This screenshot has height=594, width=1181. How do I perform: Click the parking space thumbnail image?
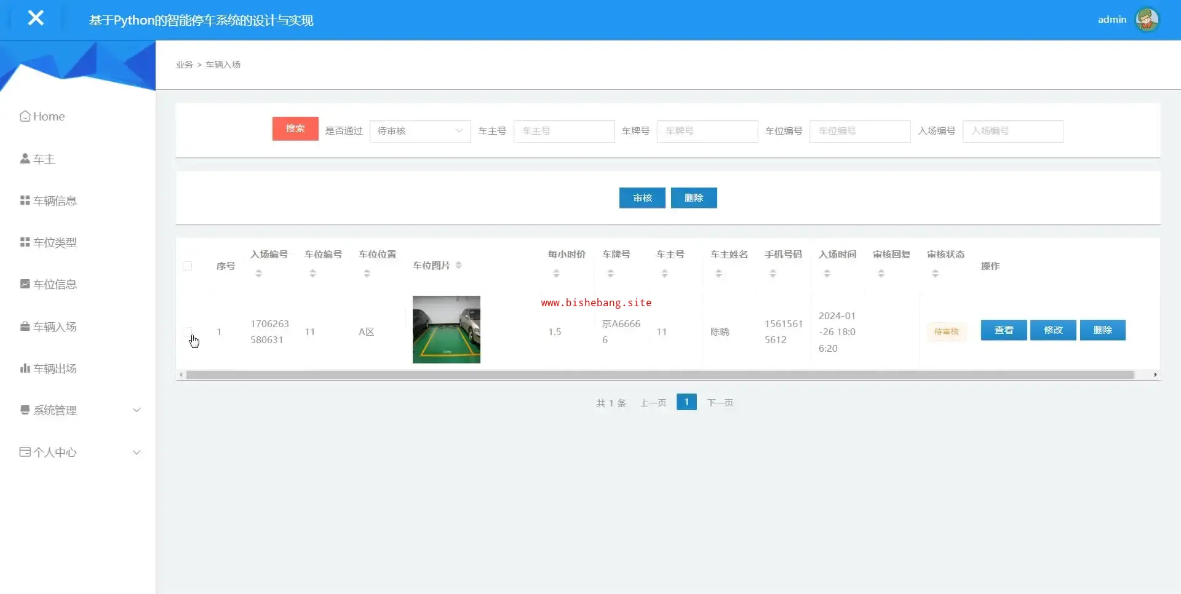click(x=446, y=330)
